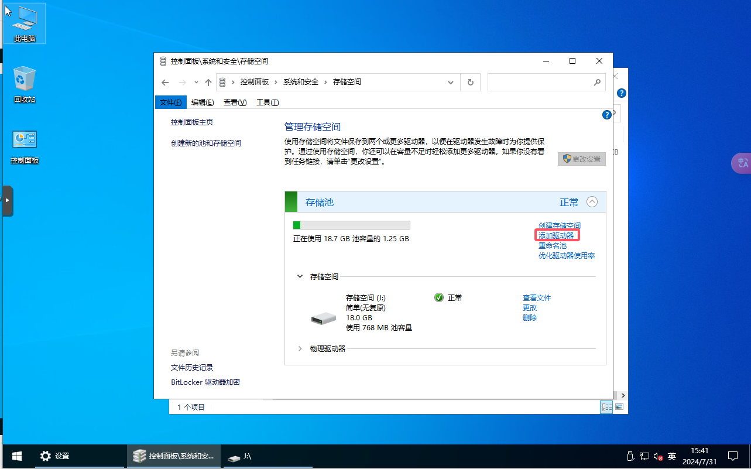
Task: Click the back navigation arrow
Action: coord(166,83)
